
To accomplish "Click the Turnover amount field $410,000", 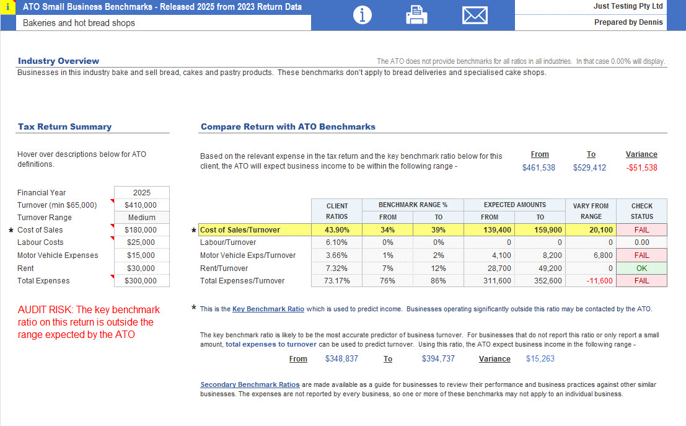I will pos(141,205).
